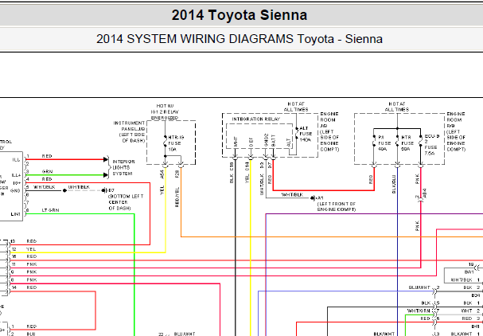The image size is (483, 336).
Task: Click "(BOTTOM LEFT CENTER OF DASH)" ground note
Action: 126,202
